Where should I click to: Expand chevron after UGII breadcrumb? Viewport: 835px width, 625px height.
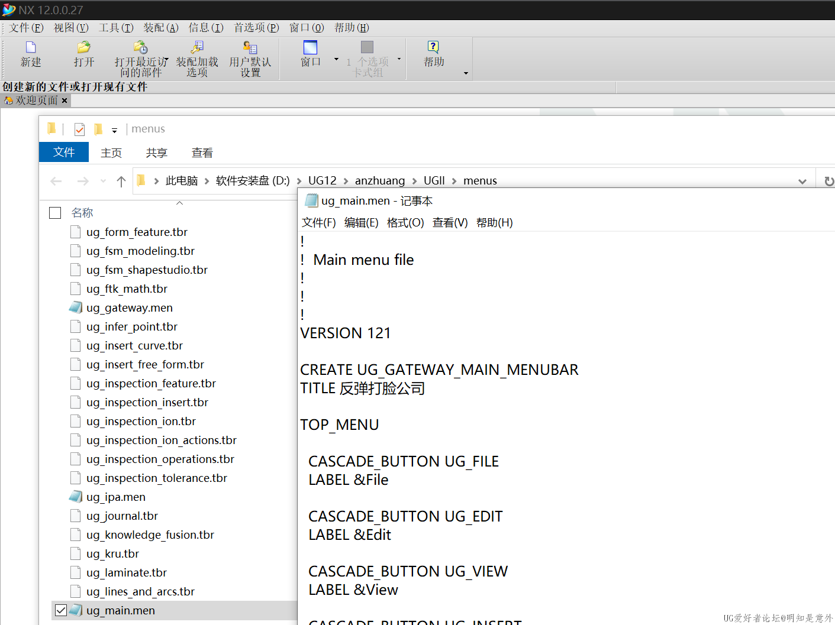(x=454, y=181)
